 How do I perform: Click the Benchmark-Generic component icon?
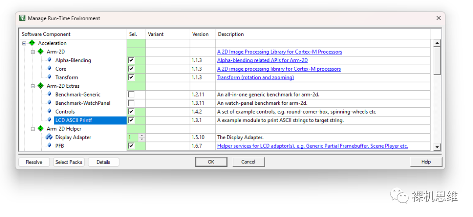coord(49,94)
